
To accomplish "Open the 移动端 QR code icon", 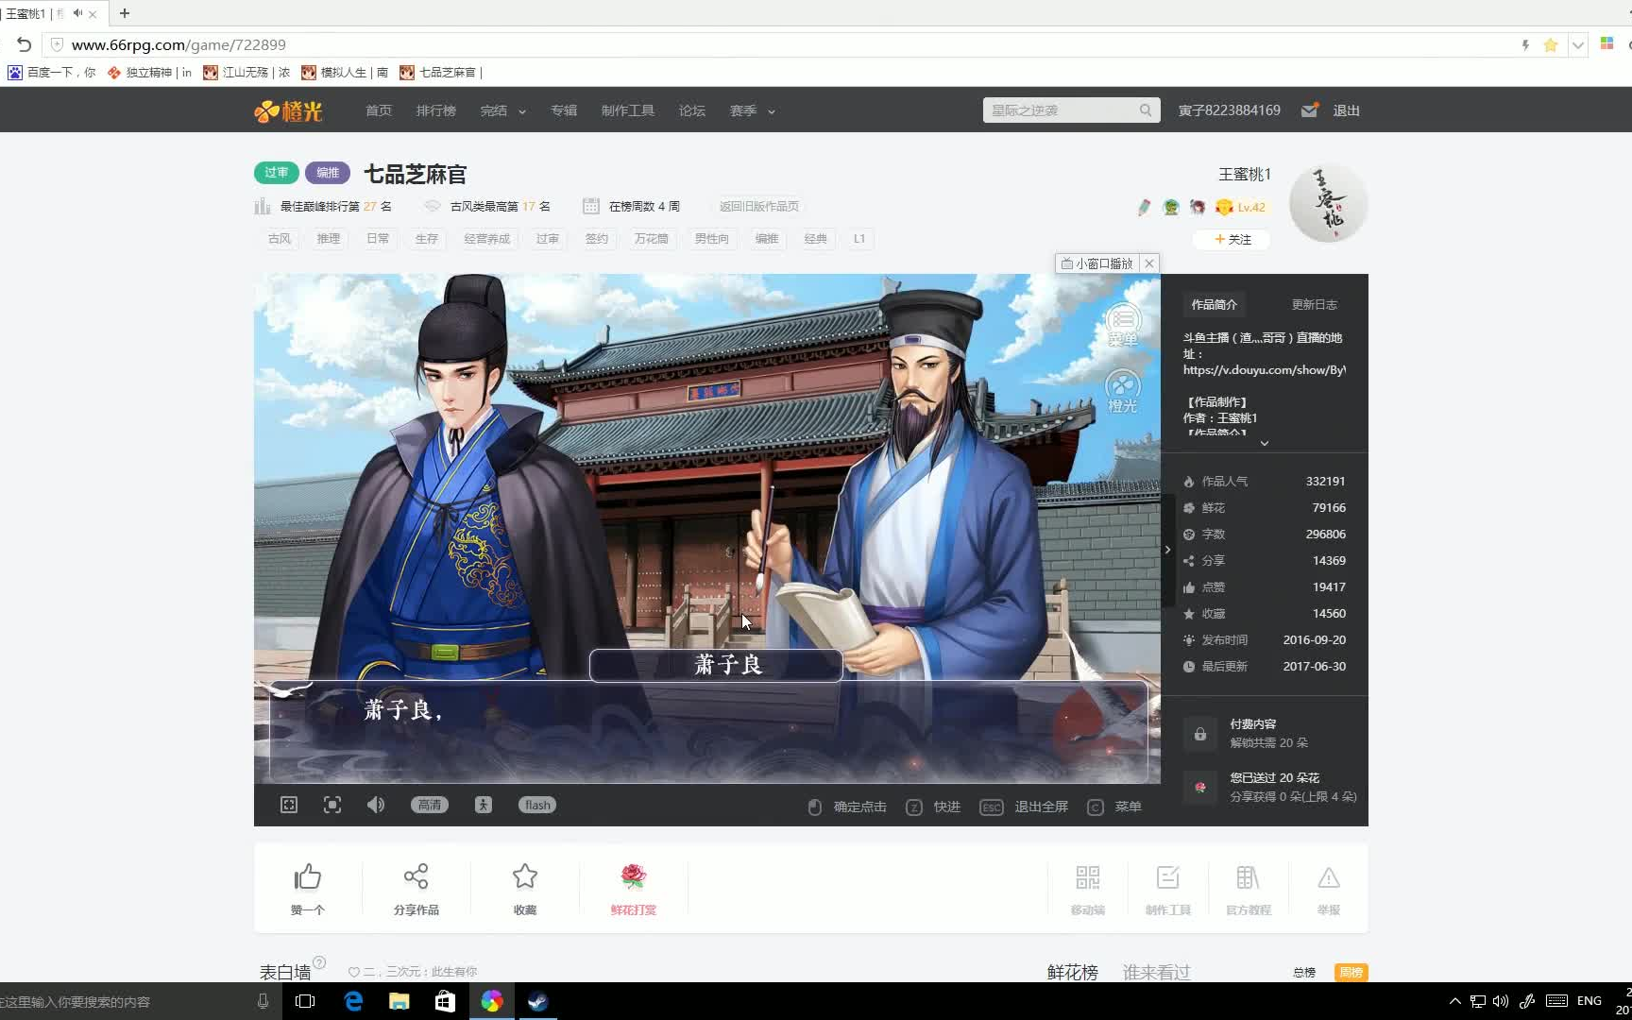I will pos(1088,877).
